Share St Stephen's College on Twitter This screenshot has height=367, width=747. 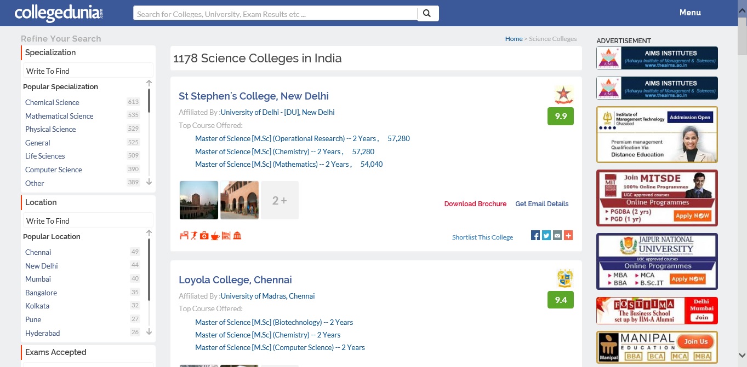[546, 236]
